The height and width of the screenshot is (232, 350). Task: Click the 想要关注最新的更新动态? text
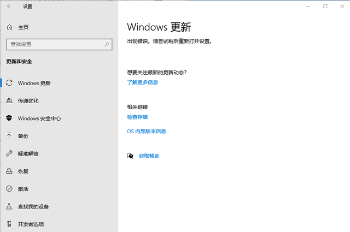pos(157,73)
